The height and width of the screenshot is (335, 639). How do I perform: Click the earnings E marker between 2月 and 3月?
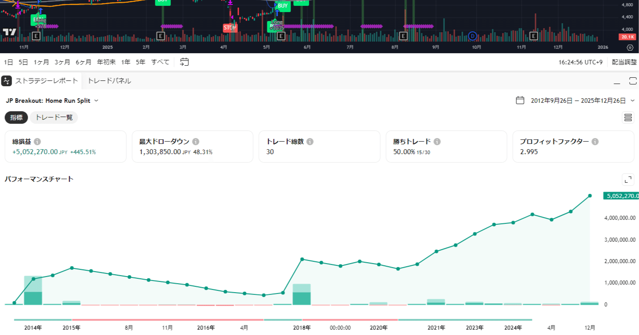161,36
